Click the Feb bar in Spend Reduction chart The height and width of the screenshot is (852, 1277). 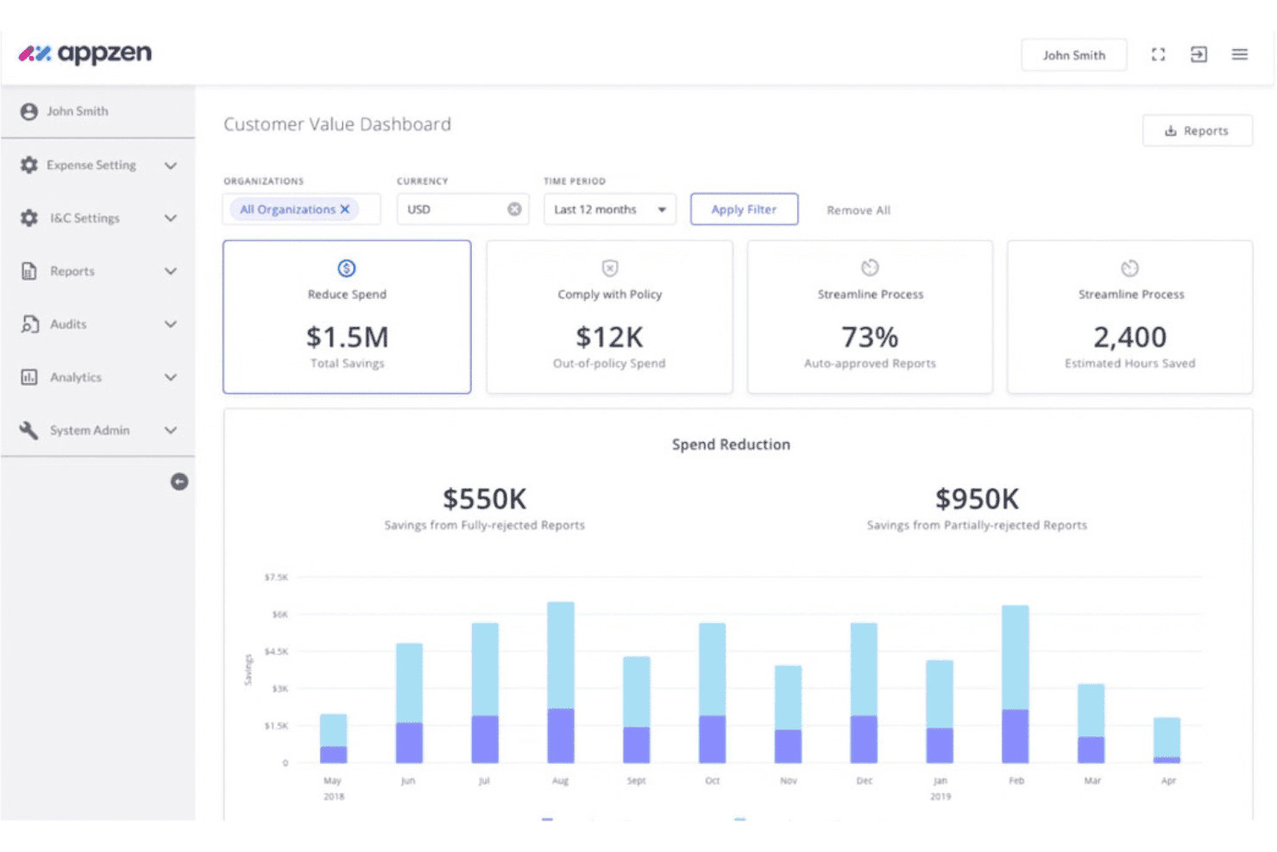[x=1016, y=685]
